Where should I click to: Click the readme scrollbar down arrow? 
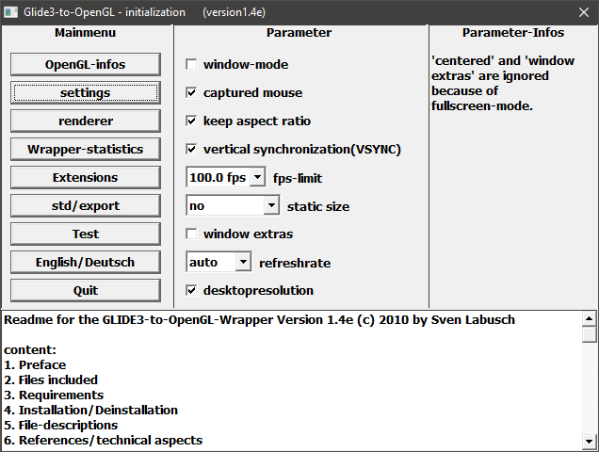coord(590,441)
